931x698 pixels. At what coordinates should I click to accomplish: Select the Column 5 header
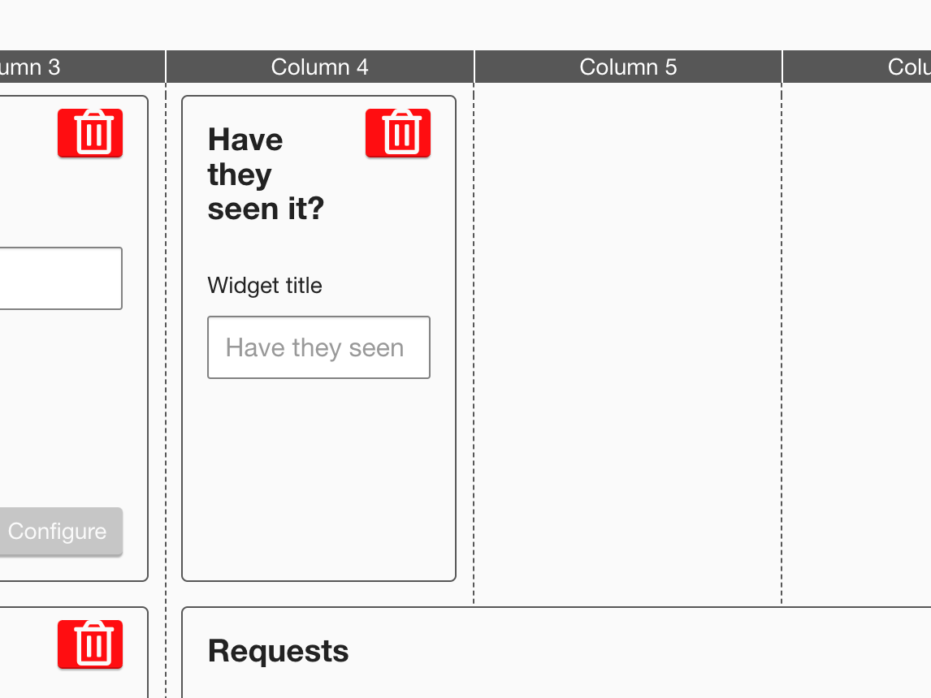(628, 67)
